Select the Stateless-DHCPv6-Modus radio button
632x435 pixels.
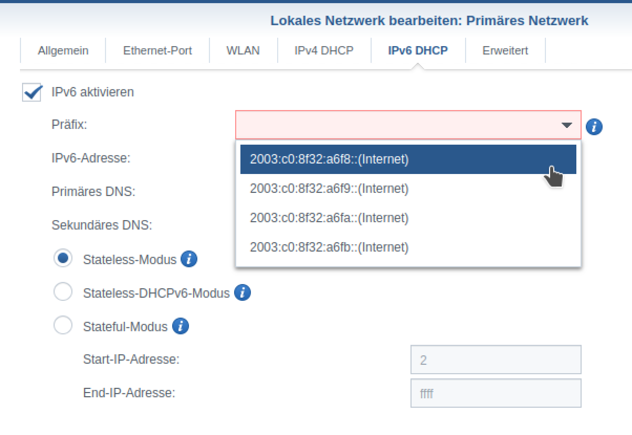tap(63, 292)
